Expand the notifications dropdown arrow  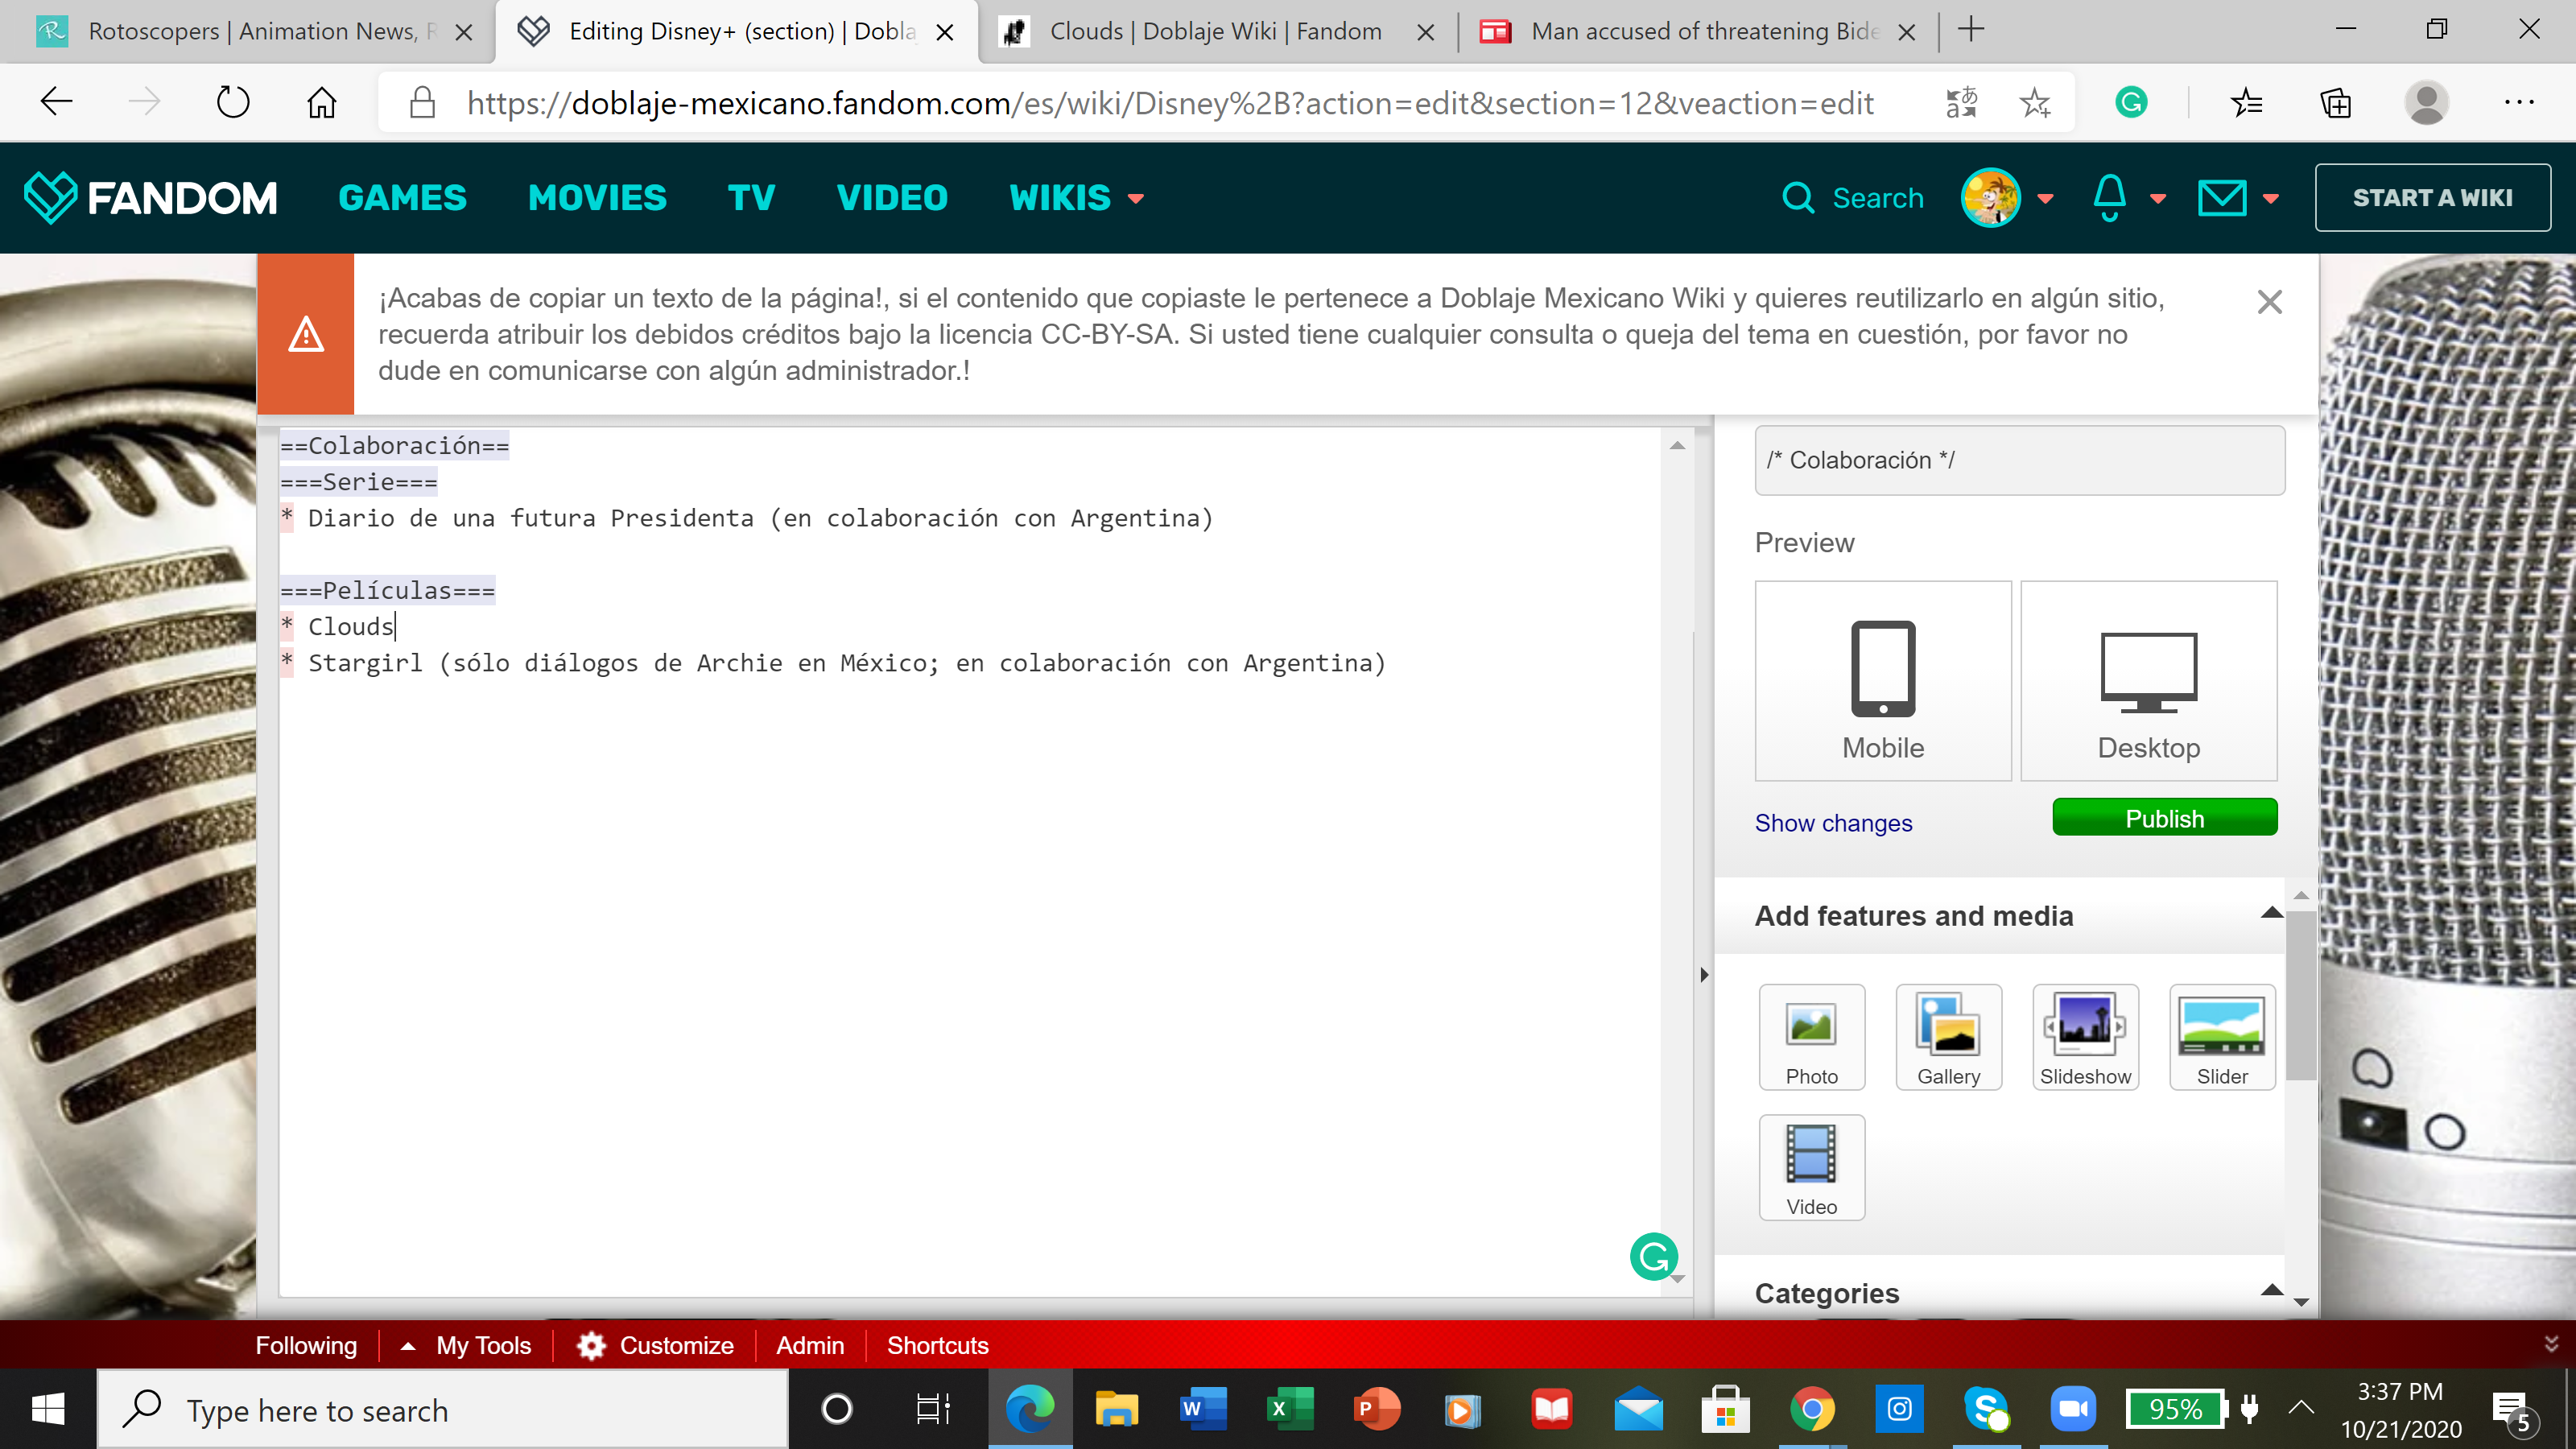2158,199
